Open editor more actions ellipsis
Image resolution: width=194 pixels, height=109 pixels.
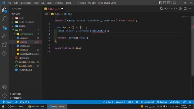[190, 9]
